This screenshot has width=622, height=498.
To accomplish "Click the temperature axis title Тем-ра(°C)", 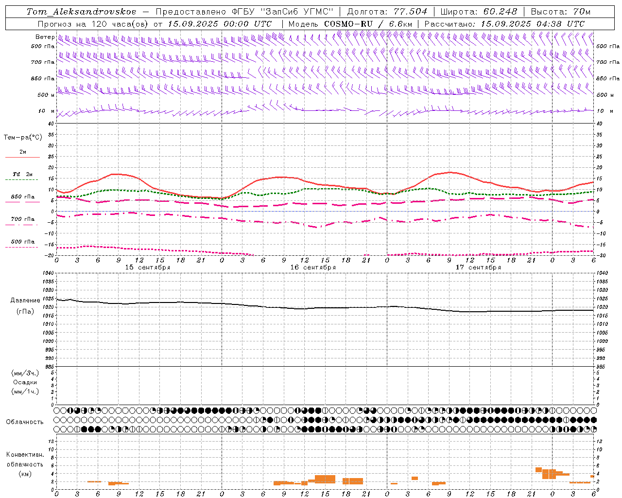I will (x=23, y=138).
